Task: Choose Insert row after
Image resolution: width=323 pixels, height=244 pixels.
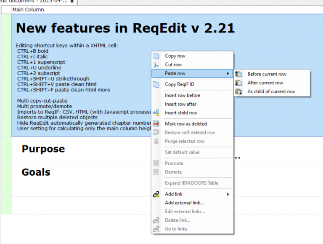Action: pyautogui.click(x=192, y=104)
